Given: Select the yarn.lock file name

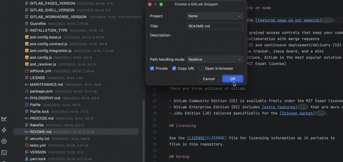Looking at the screenshot, I should click(38, 159).
